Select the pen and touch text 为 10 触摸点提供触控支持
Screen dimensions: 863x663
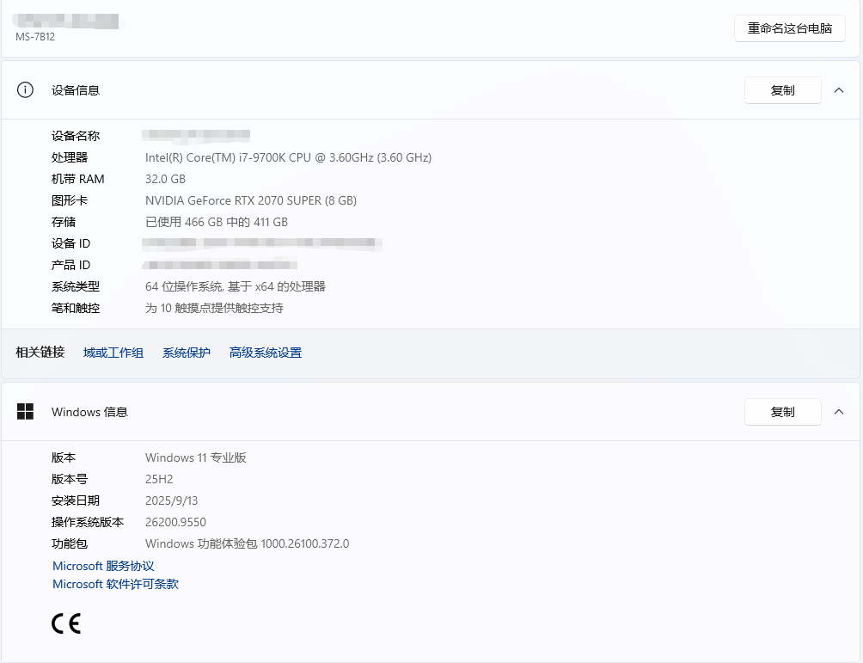point(214,308)
